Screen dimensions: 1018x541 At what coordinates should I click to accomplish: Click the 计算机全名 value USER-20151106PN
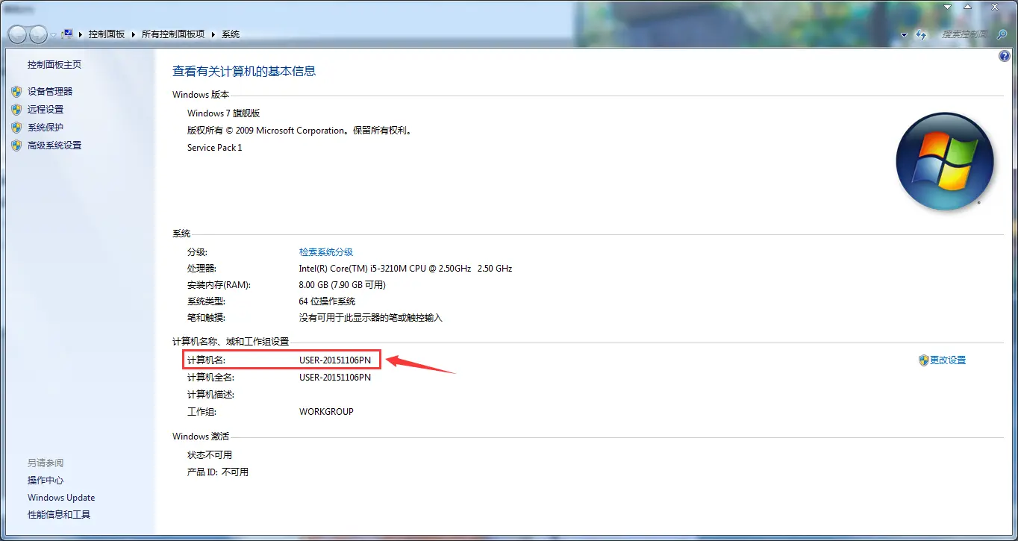point(335,378)
